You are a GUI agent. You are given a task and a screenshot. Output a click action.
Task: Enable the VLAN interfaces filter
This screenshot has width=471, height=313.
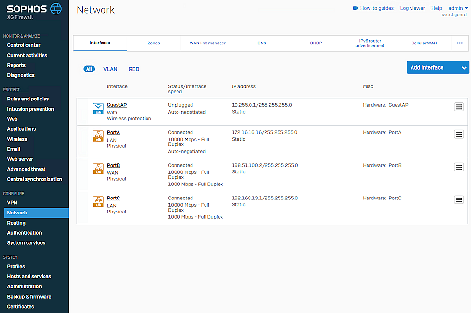(x=110, y=69)
